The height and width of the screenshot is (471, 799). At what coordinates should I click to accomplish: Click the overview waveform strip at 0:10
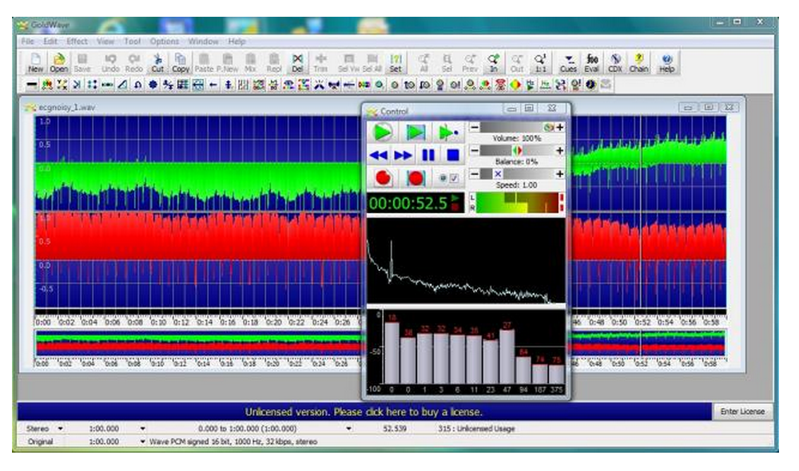pyautogui.click(x=158, y=343)
